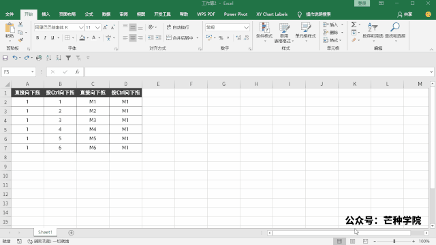This screenshot has width=436, height=245.
Task: Switch to the Power Pivot tab
Action: point(236,14)
